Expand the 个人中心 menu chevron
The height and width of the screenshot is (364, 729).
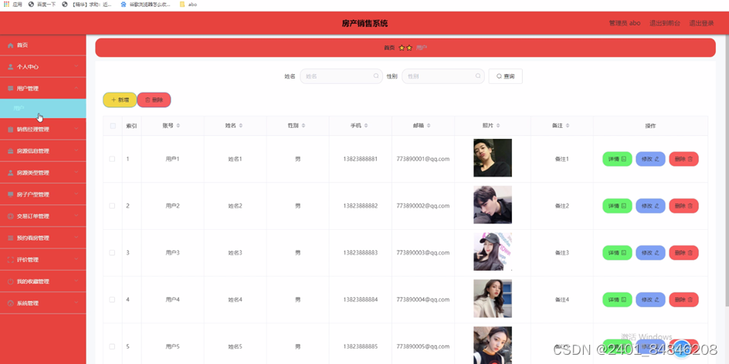tap(76, 66)
